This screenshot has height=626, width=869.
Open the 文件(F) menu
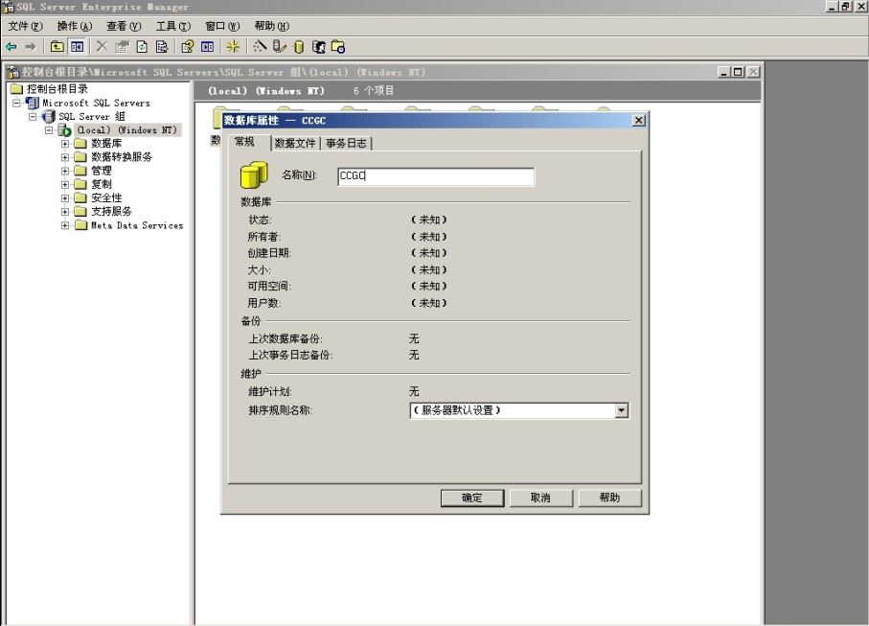(x=25, y=26)
